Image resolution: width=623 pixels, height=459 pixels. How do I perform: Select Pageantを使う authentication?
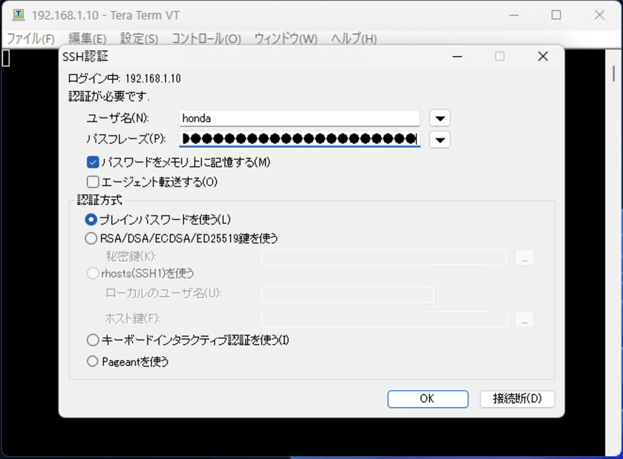[x=93, y=361]
